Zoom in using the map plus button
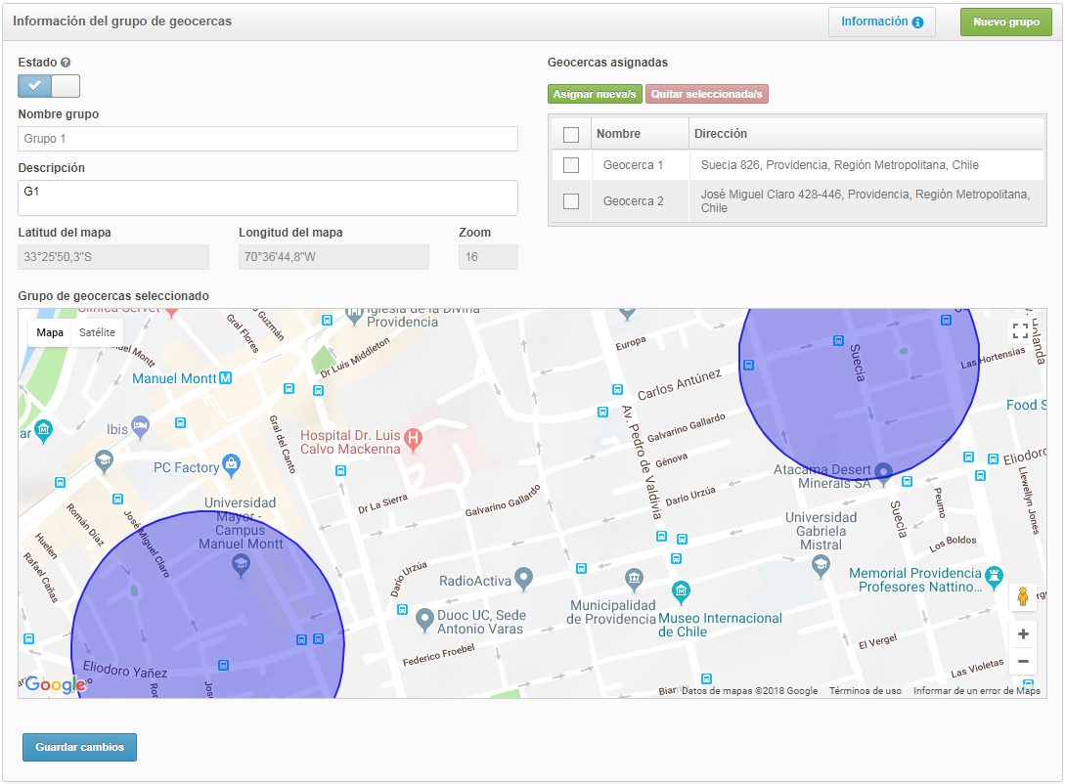 click(1023, 634)
